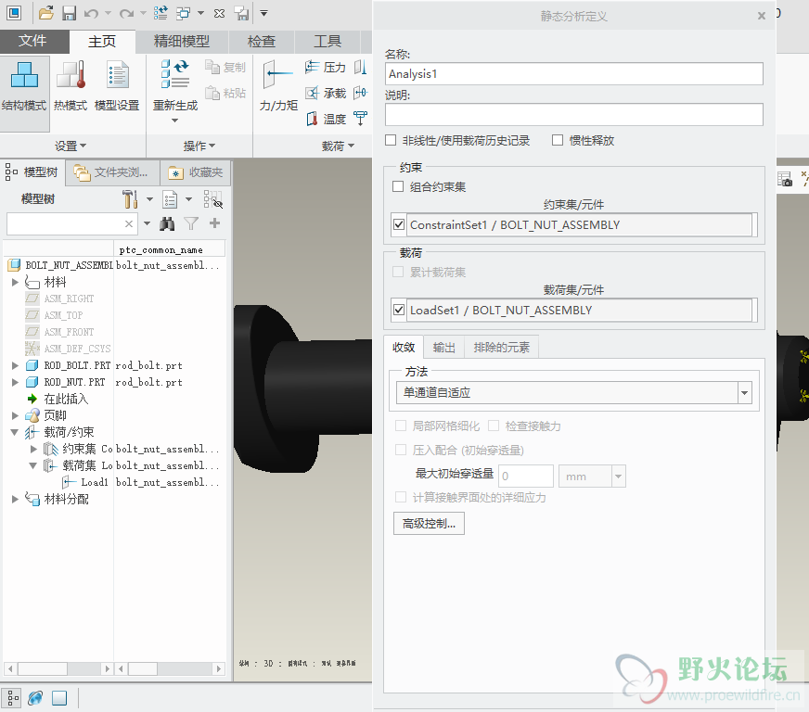Enable 非线性/使用载荷历史记录 checkbox
Screen dimensions: 809x712
click(392, 141)
